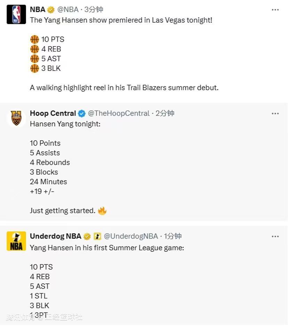
Task: Click NBA's gold verified badge
Action: [x=51, y=10]
